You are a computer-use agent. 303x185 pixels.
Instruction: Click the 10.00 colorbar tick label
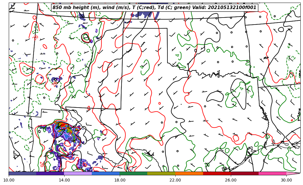(9, 180)
